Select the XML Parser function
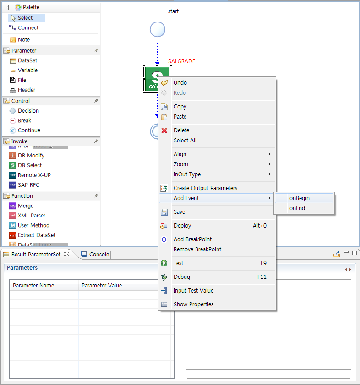The width and height of the screenshot is (360, 385). coord(31,216)
